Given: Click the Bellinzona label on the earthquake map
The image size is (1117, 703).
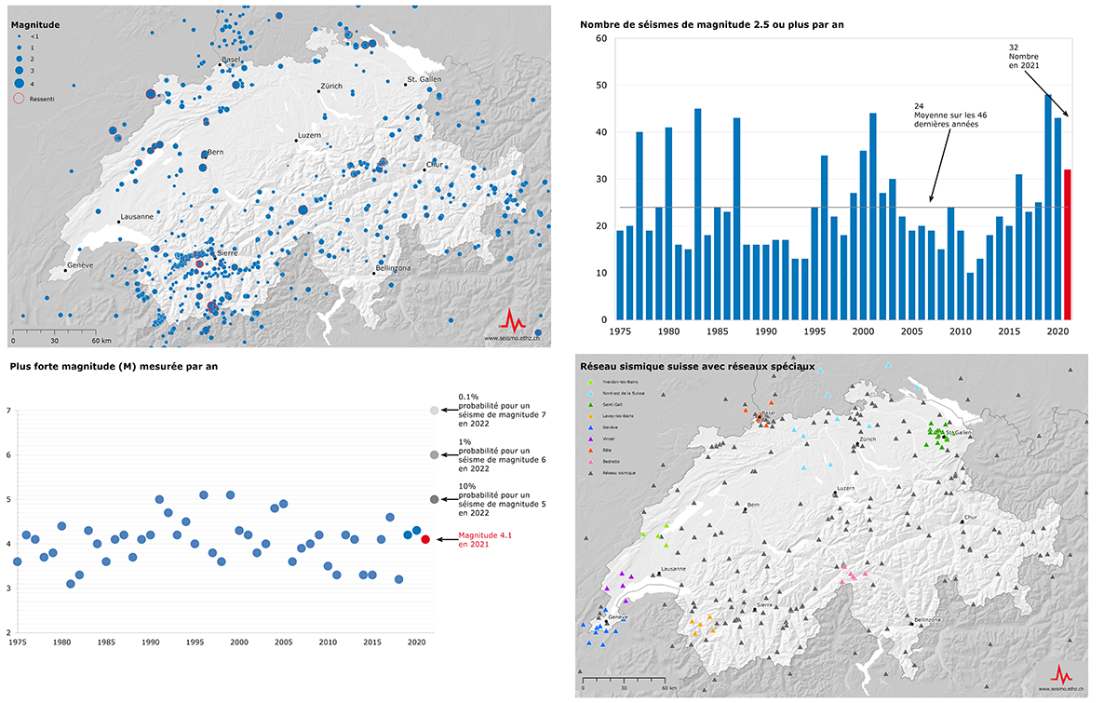Looking at the screenshot, I should pyautogui.click(x=392, y=267).
